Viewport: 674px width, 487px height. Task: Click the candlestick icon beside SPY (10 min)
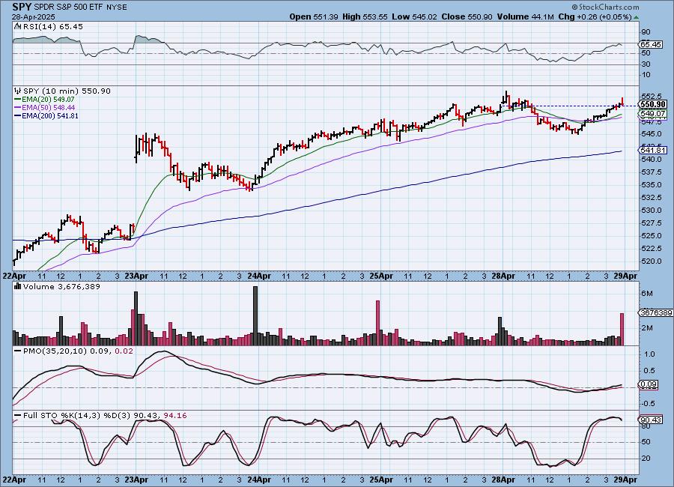[x=18, y=91]
